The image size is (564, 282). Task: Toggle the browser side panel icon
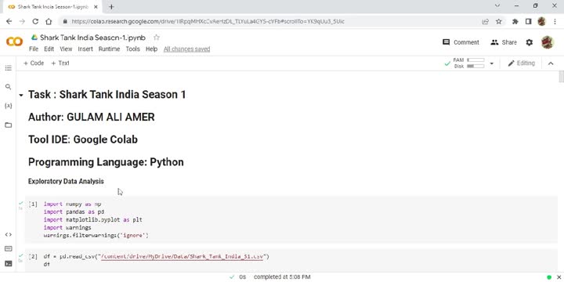[x=528, y=22]
